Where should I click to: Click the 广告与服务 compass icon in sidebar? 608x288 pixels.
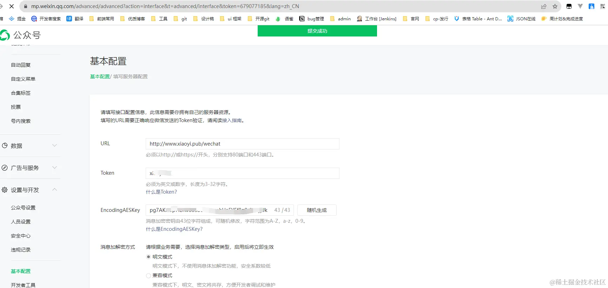click(5, 168)
